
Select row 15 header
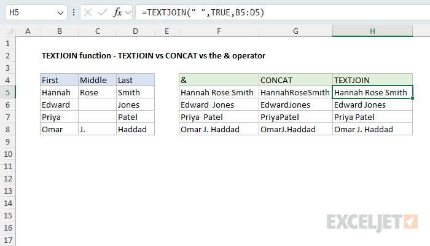tap(7, 215)
